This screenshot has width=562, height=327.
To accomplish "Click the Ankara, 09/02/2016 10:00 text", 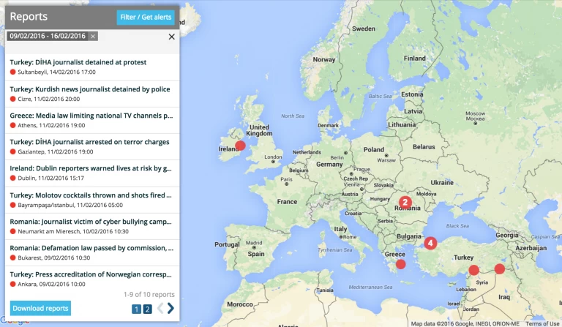I will pyautogui.click(x=52, y=284).
